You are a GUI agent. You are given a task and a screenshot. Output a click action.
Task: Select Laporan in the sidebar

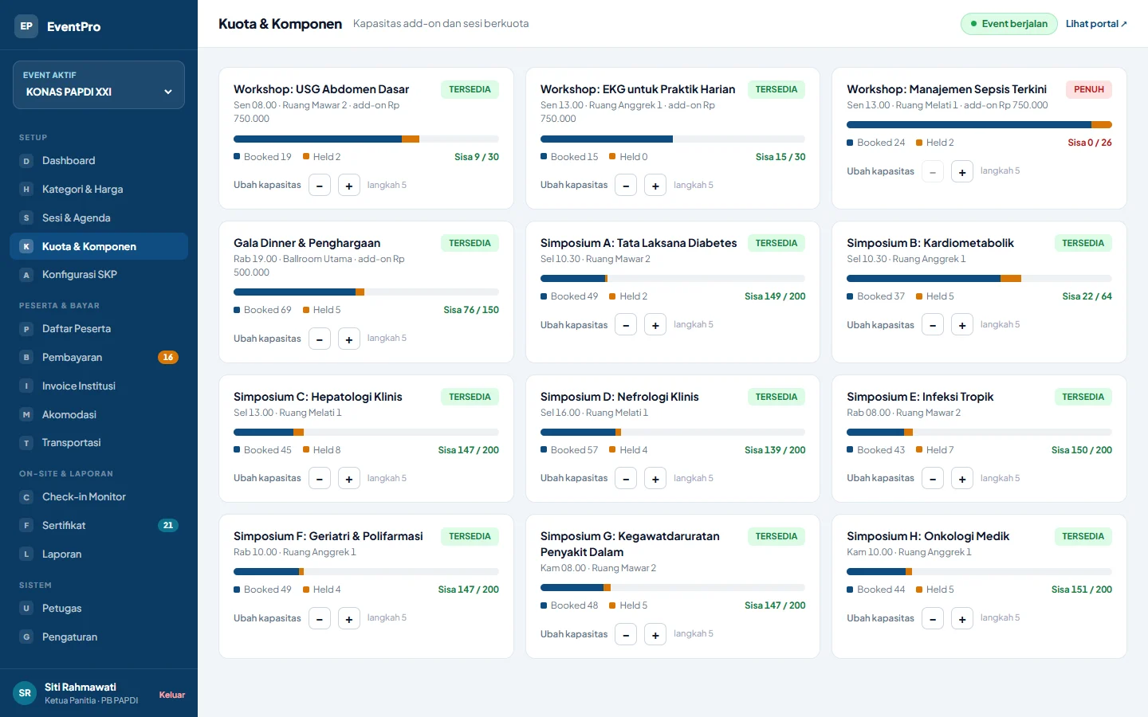pyautogui.click(x=99, y=554)
